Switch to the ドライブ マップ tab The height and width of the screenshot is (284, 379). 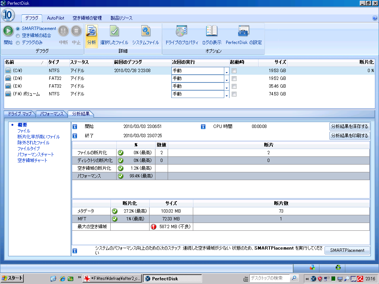click(20, 114)
